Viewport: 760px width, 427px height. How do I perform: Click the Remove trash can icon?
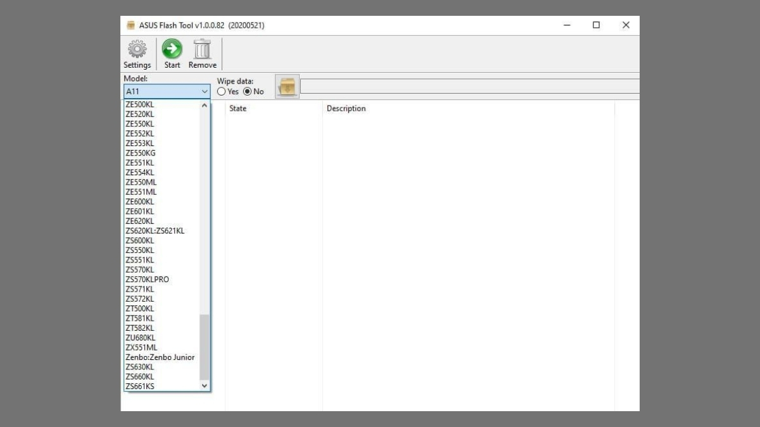(x=202, y=50)
